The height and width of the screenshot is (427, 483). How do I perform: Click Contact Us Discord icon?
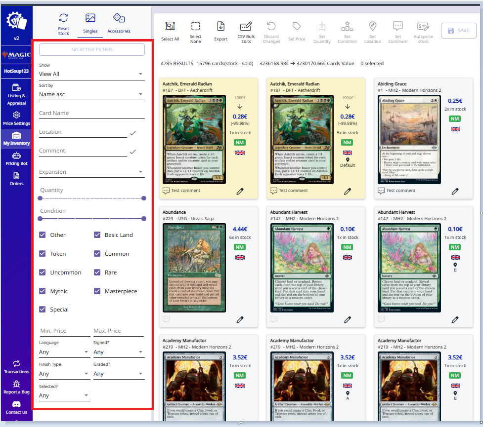[x=16, y=404]
